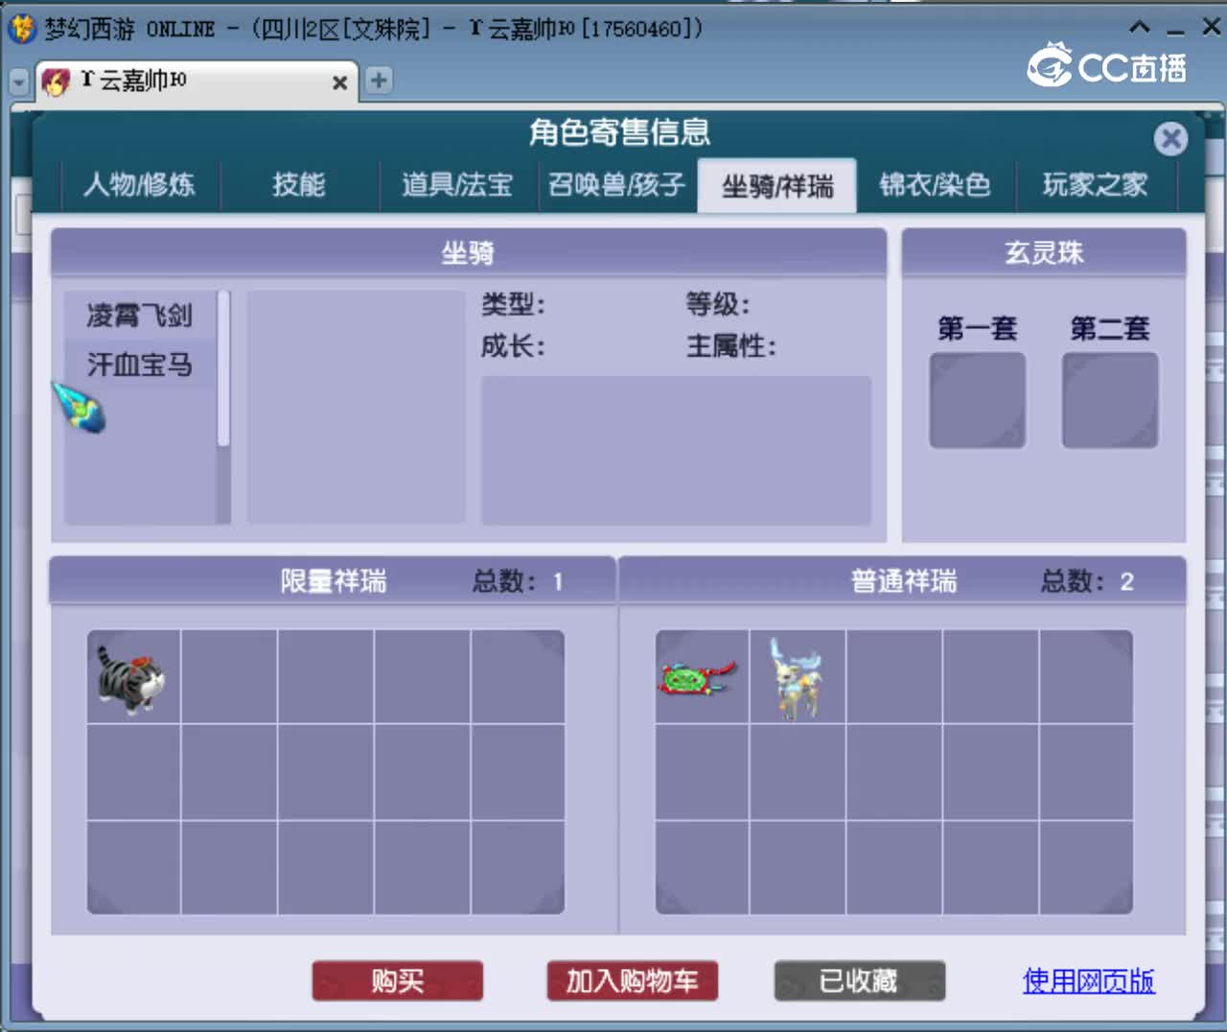Switch to the 锦衣/染色 tab
This screenshot has height=1032, width=1227.
[936, 184]
